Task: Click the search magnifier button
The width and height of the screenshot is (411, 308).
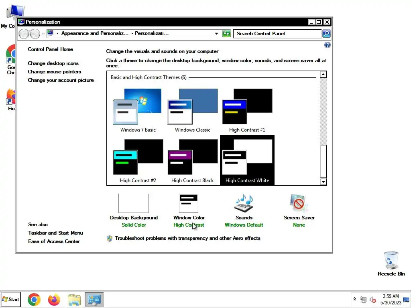Action: coord(326,34)
